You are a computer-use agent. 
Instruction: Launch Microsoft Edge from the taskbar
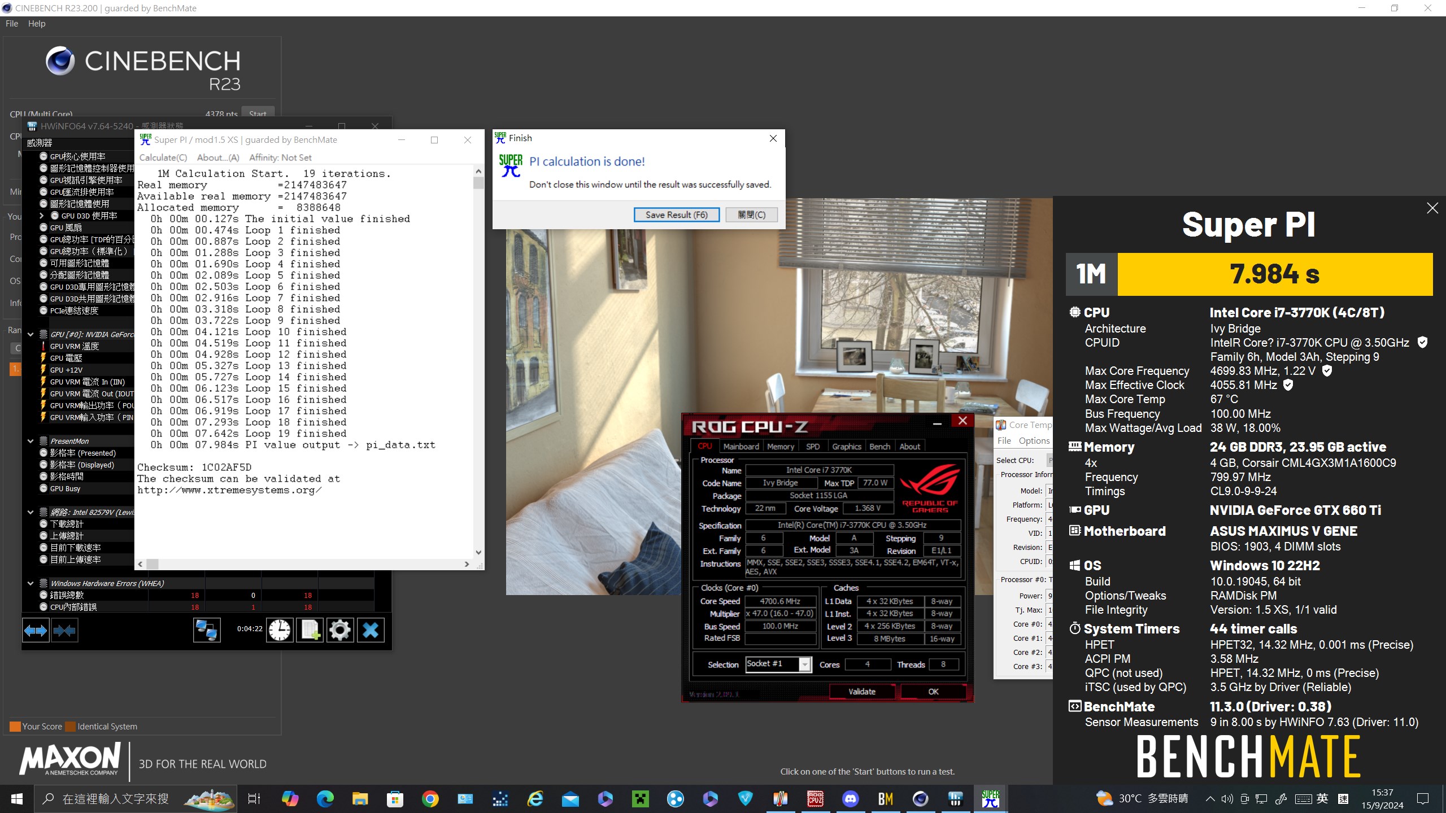[325, 799]
